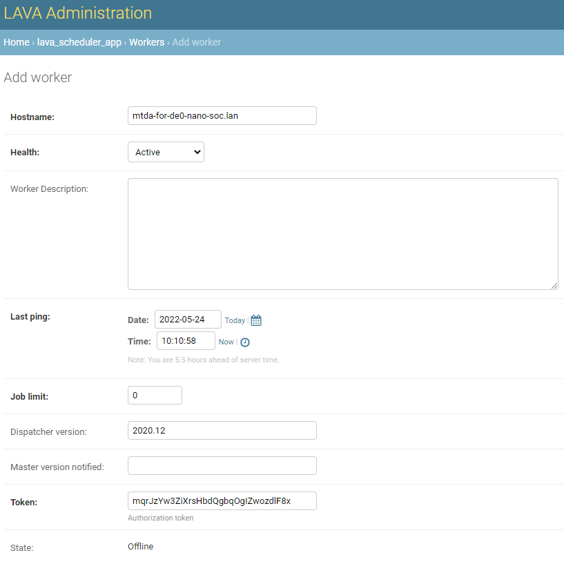The width and height of the screenshot is (564, 564).
Task: Focus the Hostname text field
Action: click(x=222, y=115)
